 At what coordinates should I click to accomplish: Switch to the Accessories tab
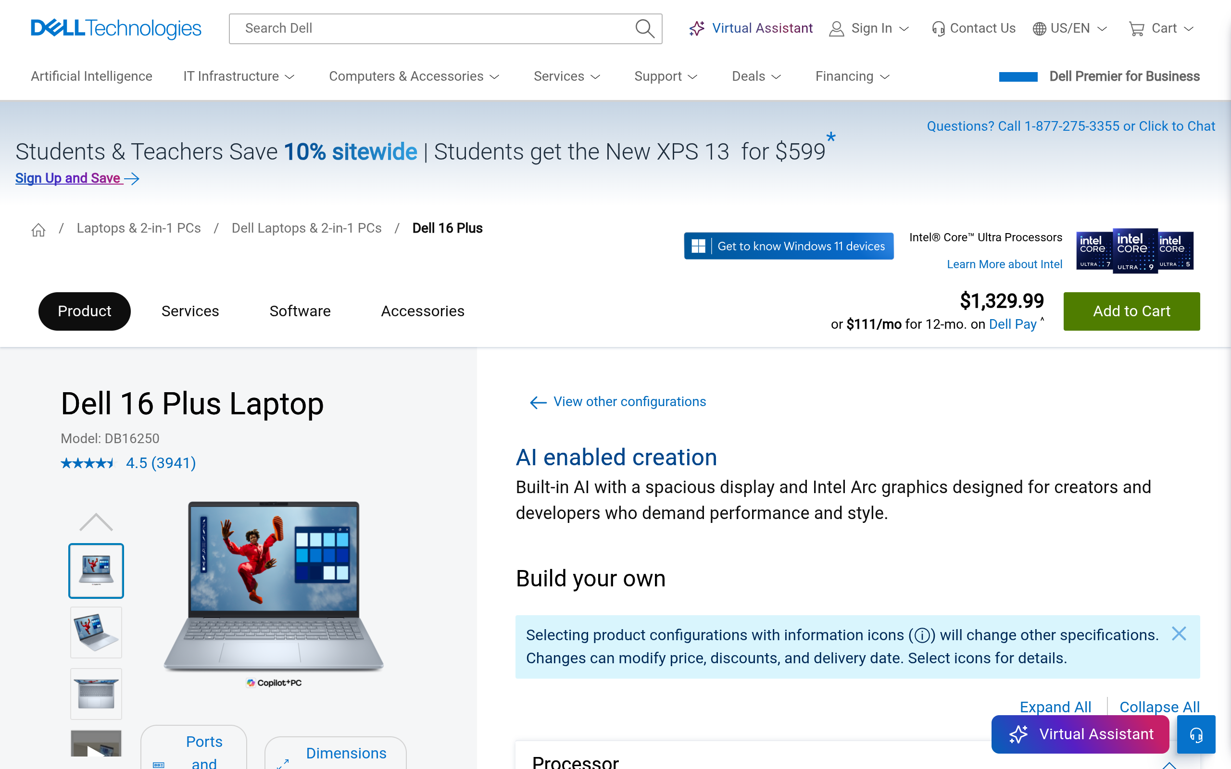tap(423, 311)
